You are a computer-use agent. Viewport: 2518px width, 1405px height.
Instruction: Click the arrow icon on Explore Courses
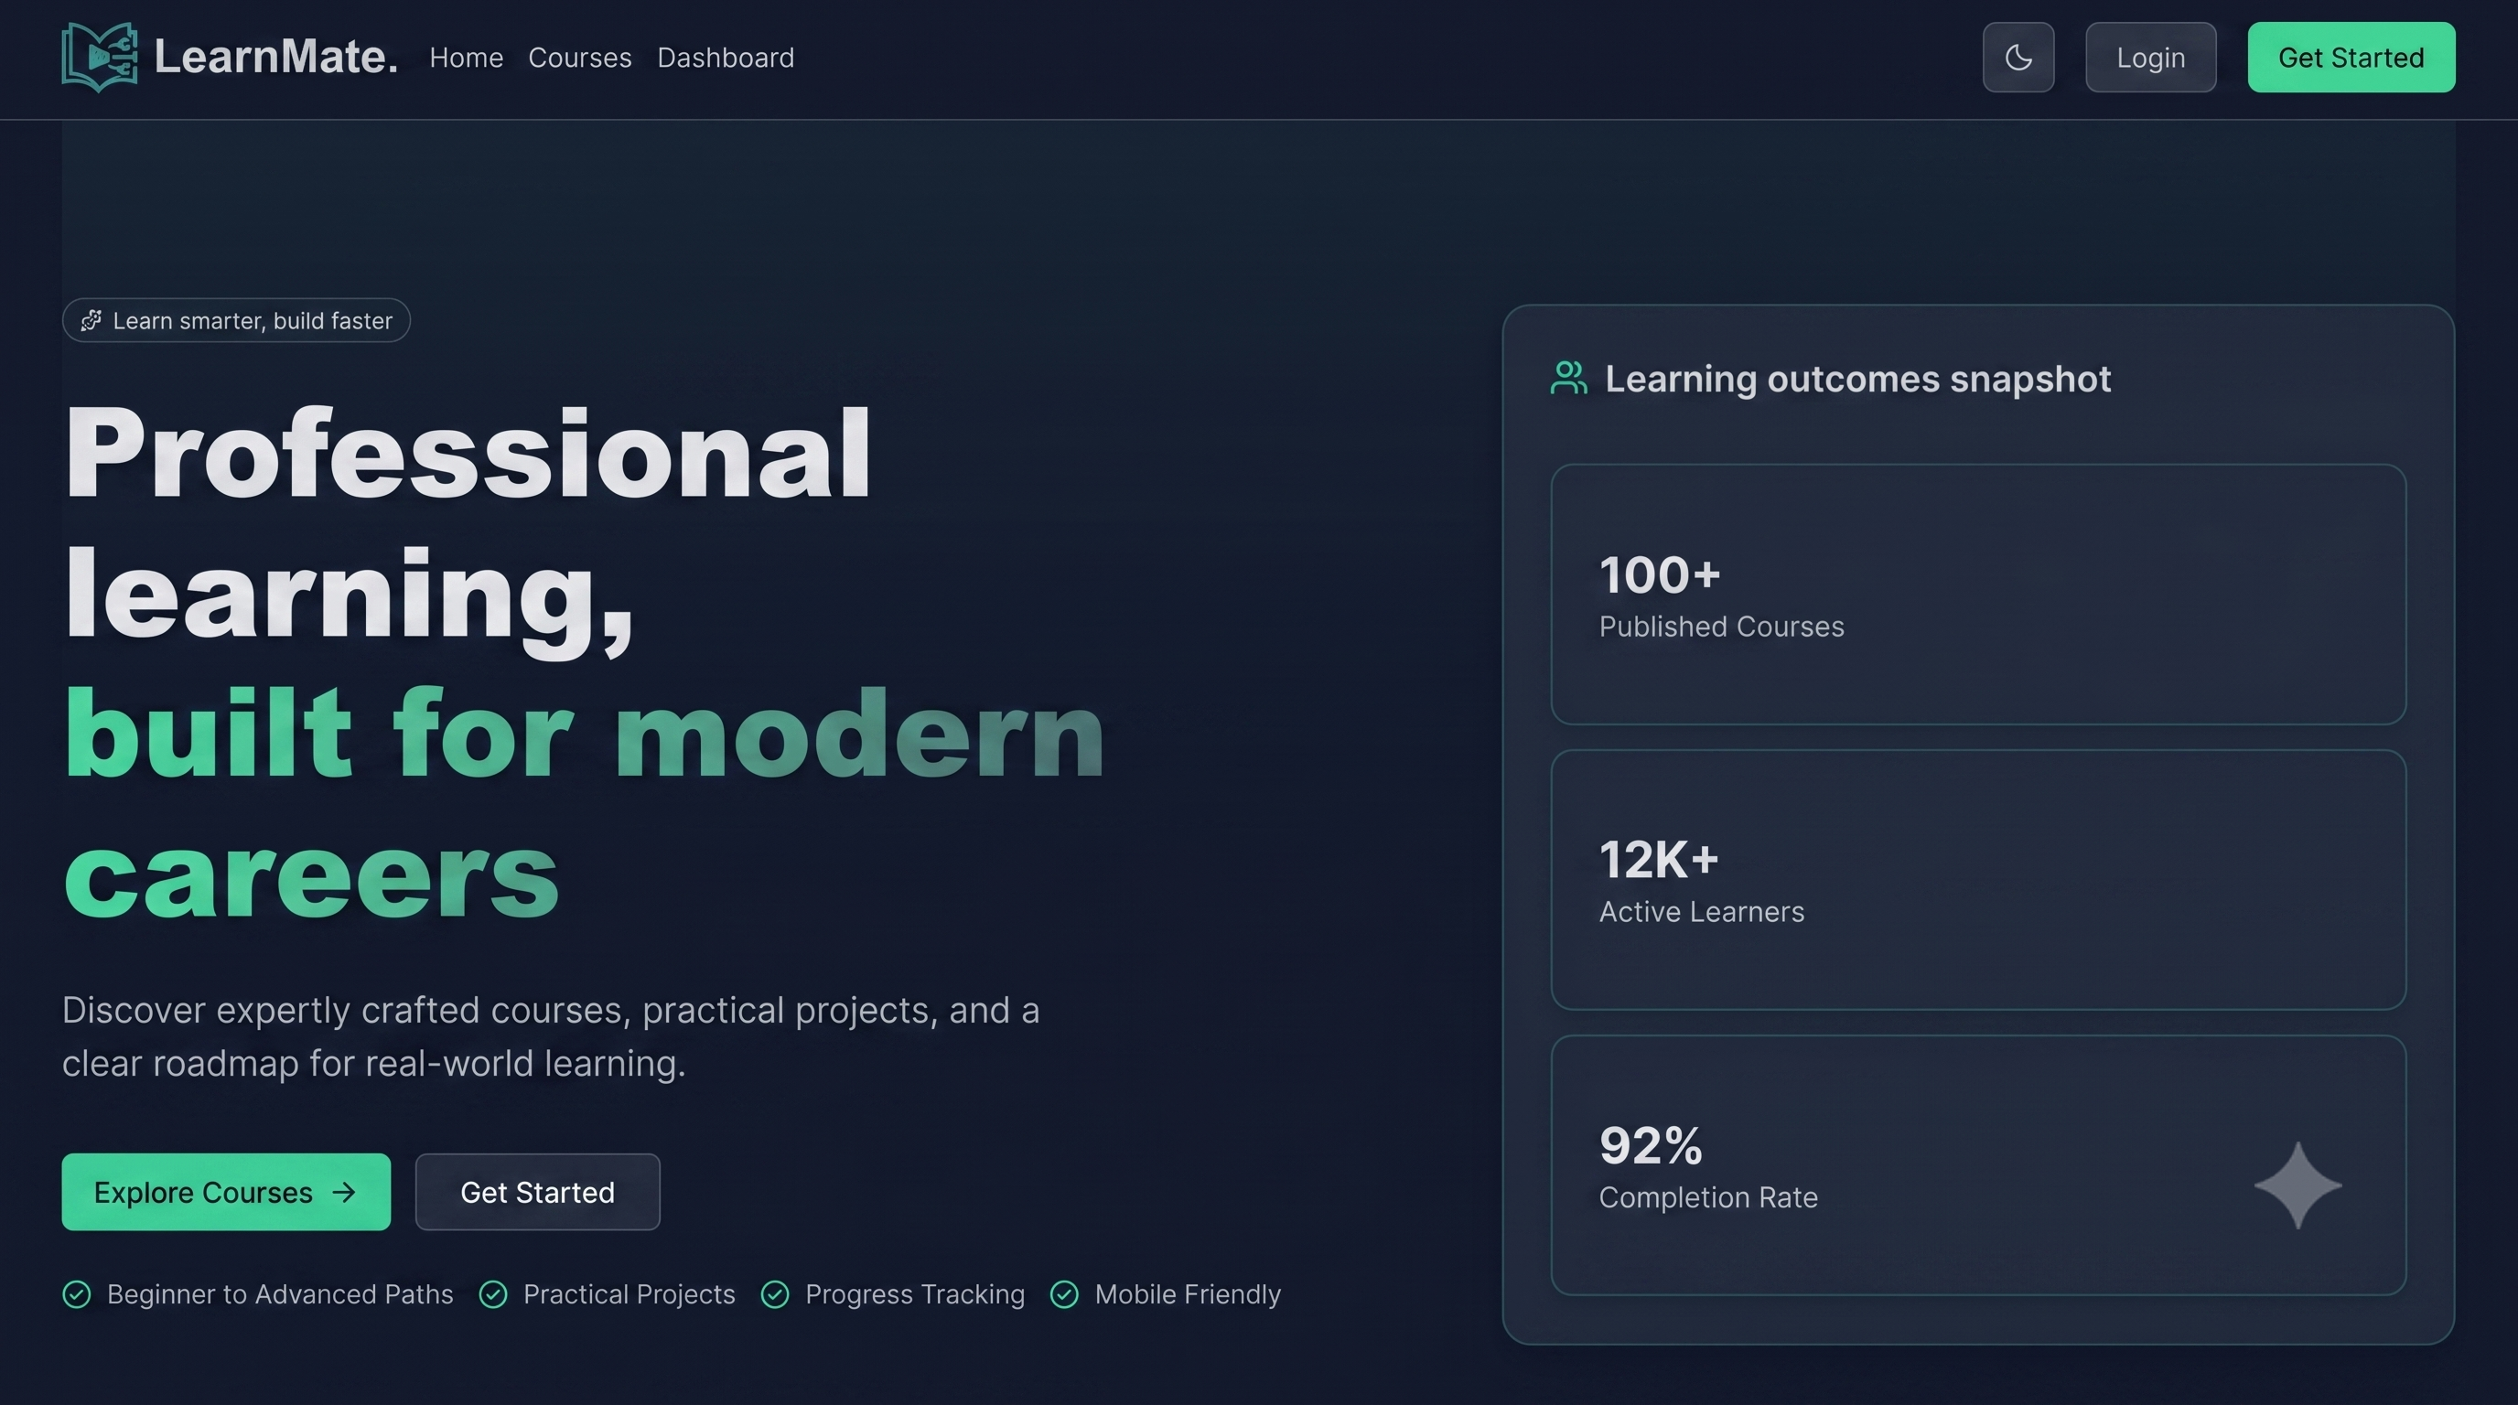pyautogui.click(x=344, y=1192)
